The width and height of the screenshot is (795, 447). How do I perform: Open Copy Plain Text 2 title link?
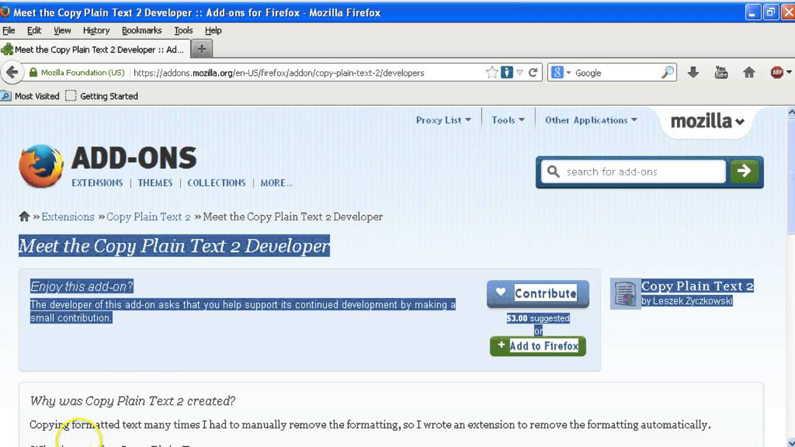(x=697, y=286)
